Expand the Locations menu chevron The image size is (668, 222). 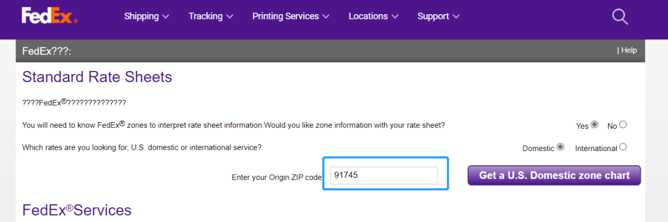tap(395, 17)
